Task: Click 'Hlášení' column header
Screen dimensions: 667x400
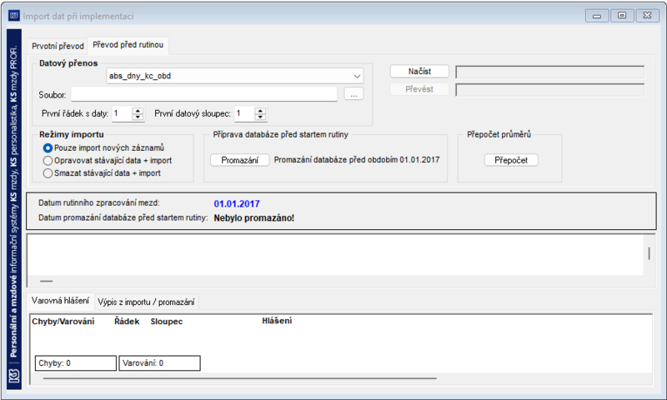Action: (277, 321)
